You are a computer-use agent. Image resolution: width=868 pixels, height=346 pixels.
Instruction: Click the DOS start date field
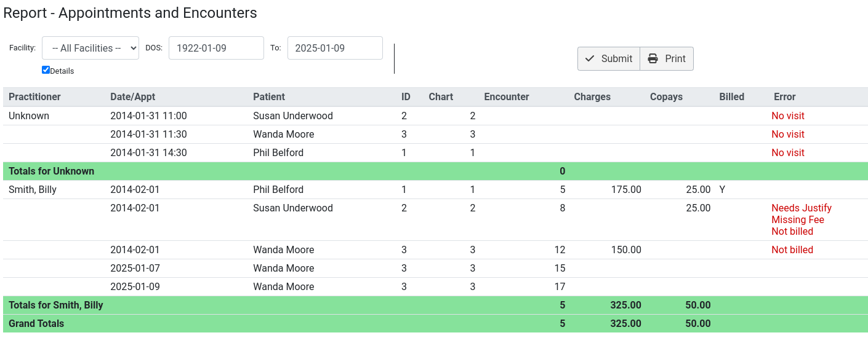(x=216, y=48)
